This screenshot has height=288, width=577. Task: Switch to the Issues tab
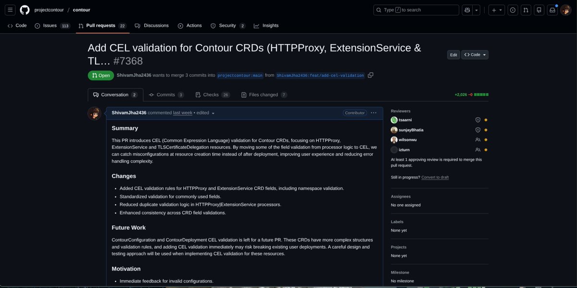coord(52,25)
